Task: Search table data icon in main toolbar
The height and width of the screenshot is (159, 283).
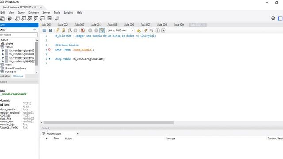Action: [x=50, y=19]
